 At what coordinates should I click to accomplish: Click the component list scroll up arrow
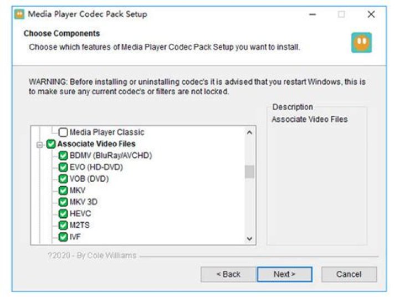pyautogui.click(x=249, y=132)
